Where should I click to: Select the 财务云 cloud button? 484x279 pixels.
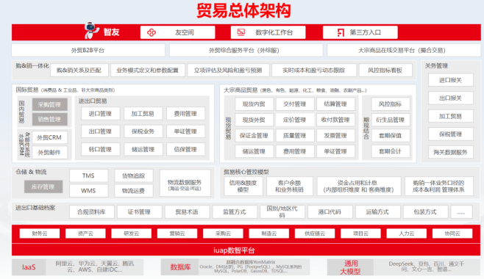pyautogui.click(x=40, y=233)
